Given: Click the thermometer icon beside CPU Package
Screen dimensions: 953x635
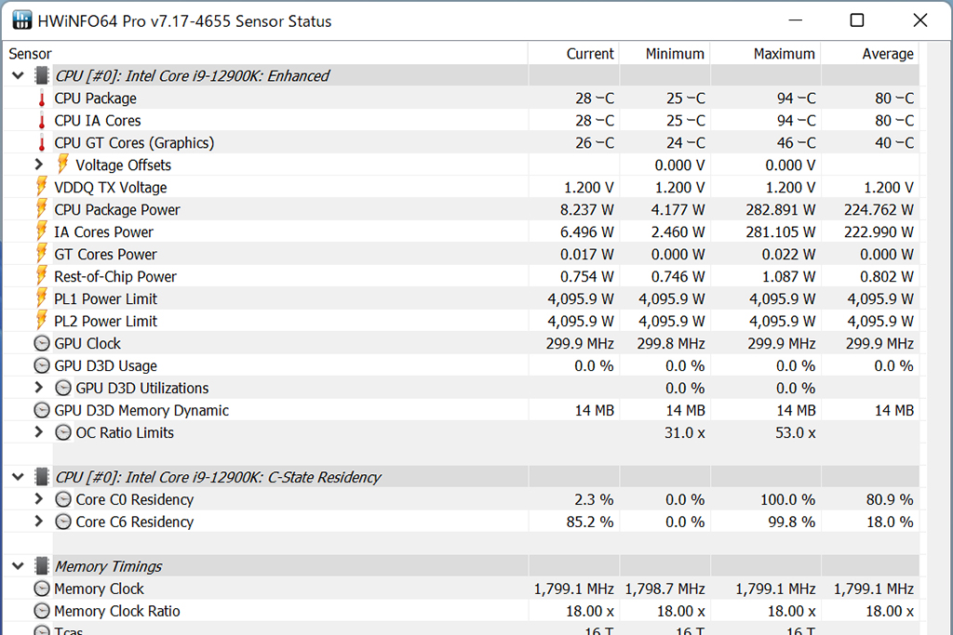Looking at the screenshot, I should 42,99.
